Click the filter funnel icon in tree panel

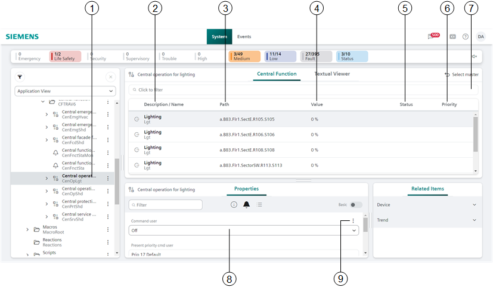[x=20, y=77]
